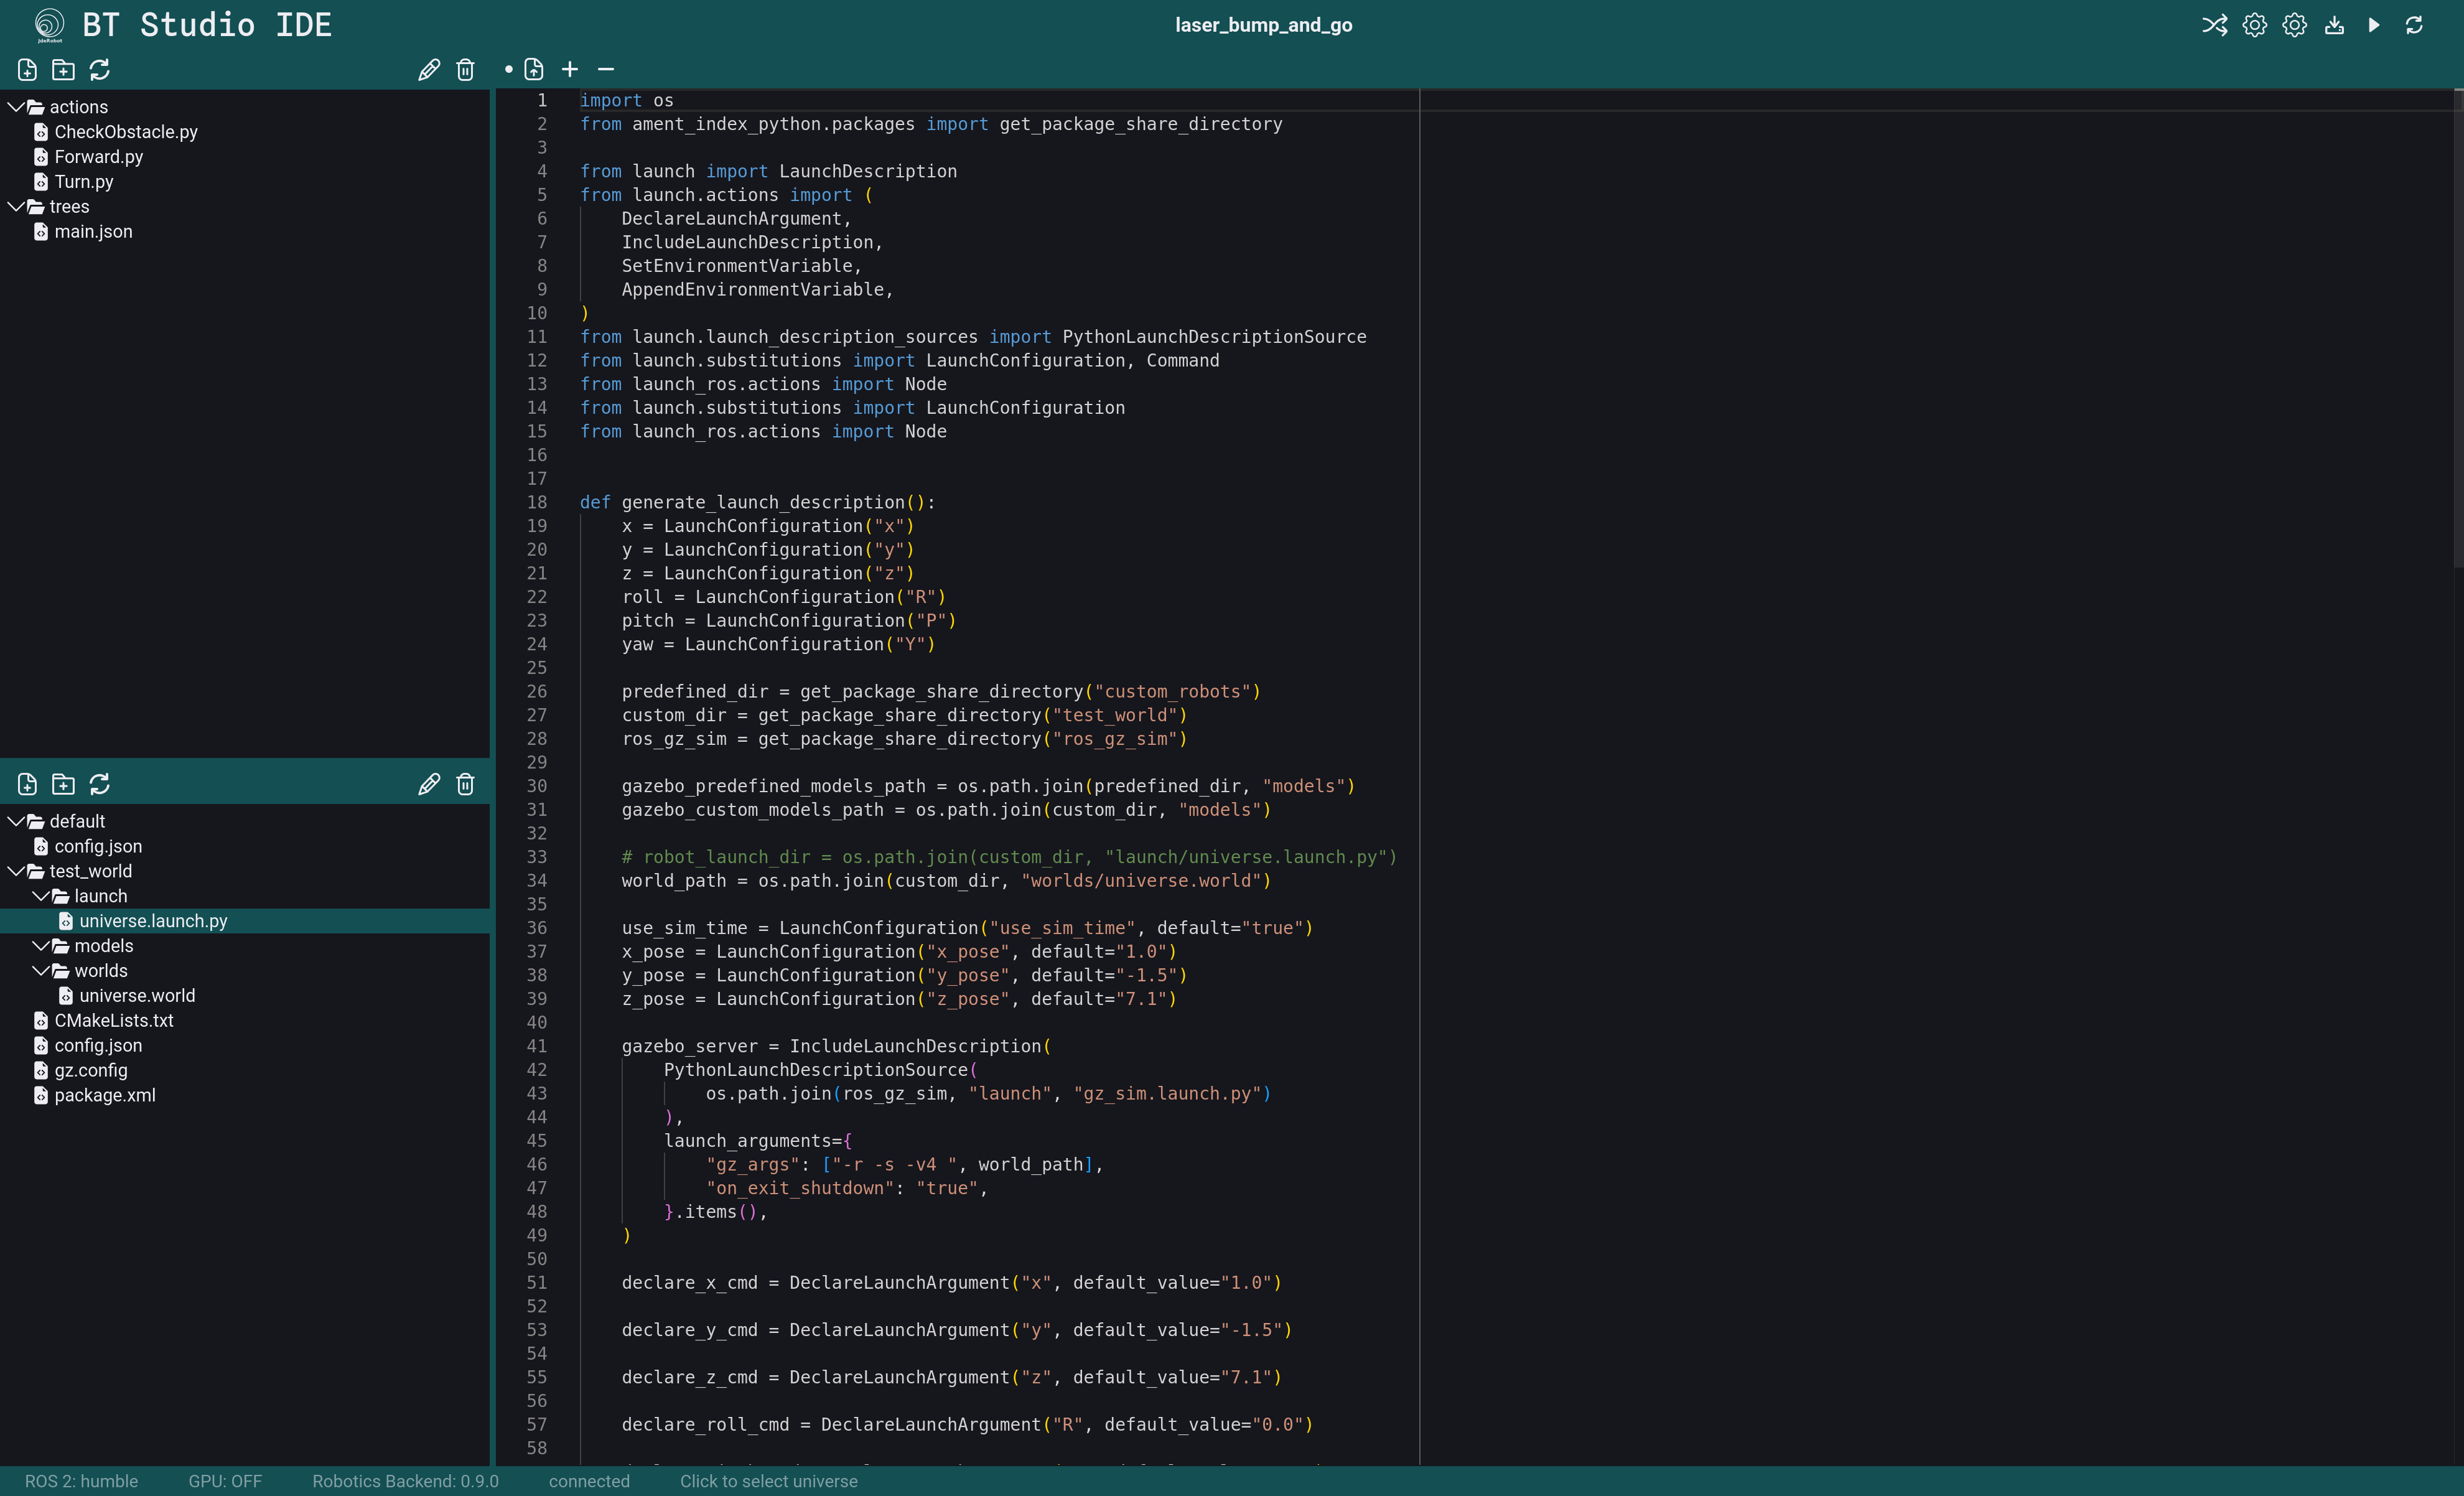Screen dimensions: 2464x1496
Task: Create new folder in the universes explorer toolbar
Action: [63, 784]
